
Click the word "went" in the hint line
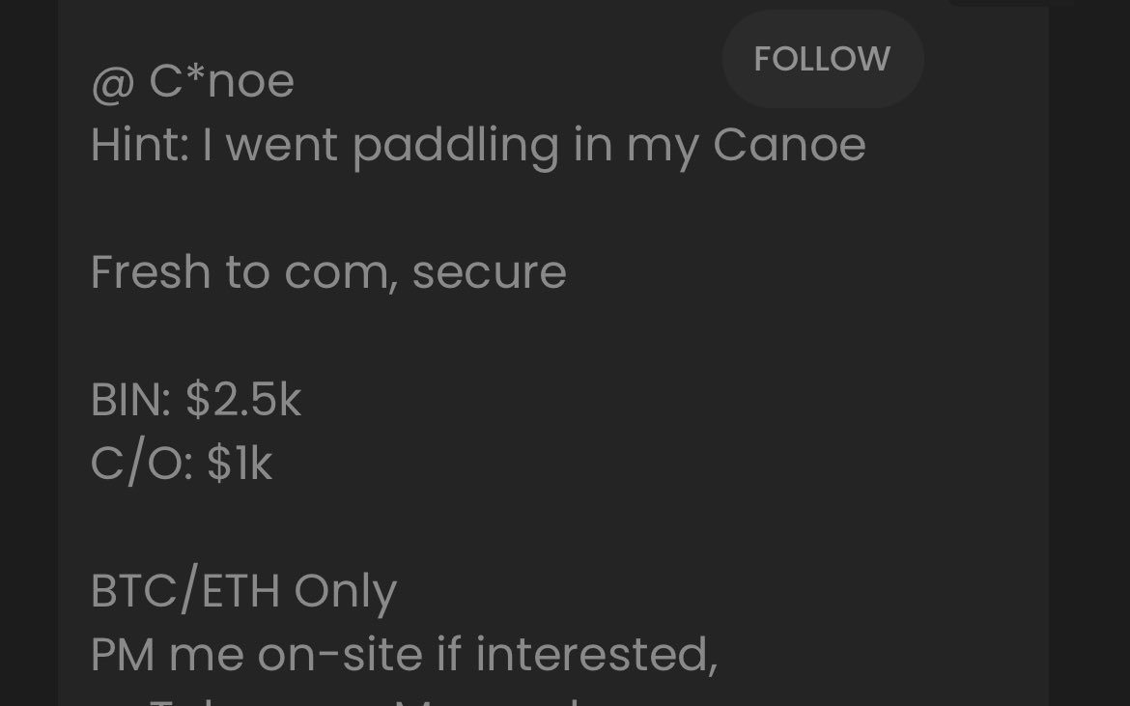point(281,145)
